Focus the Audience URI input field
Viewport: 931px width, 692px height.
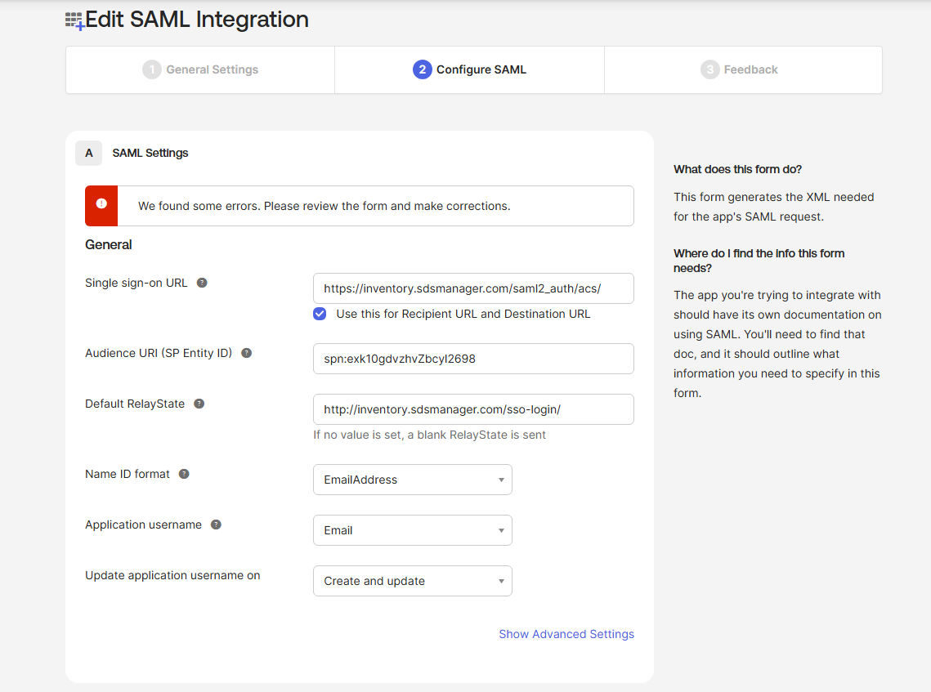472,359
